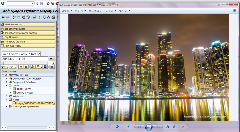Click the blue back arrow in application toolbar
This screenshot has height=132, width=240.
point(3,17)
